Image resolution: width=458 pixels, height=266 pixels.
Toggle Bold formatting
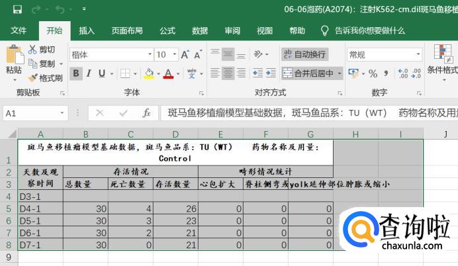coord(76,73)
